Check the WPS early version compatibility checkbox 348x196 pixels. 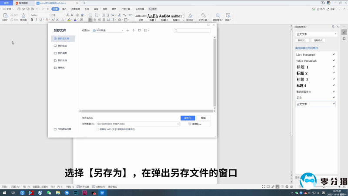click(x=97, y=129)
